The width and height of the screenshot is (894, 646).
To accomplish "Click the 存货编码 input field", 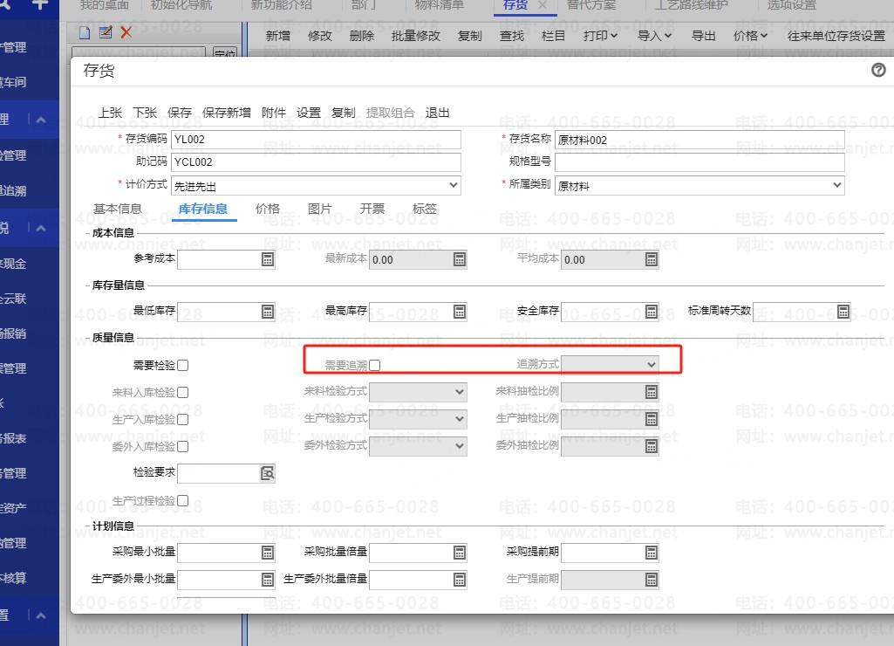I will pyautogui.click(x=316, y=140).
